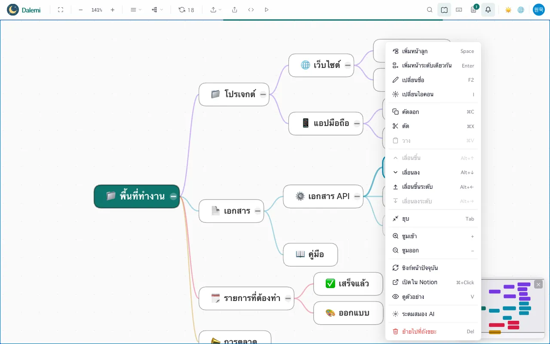Click the 141% zoom level text

97,10
